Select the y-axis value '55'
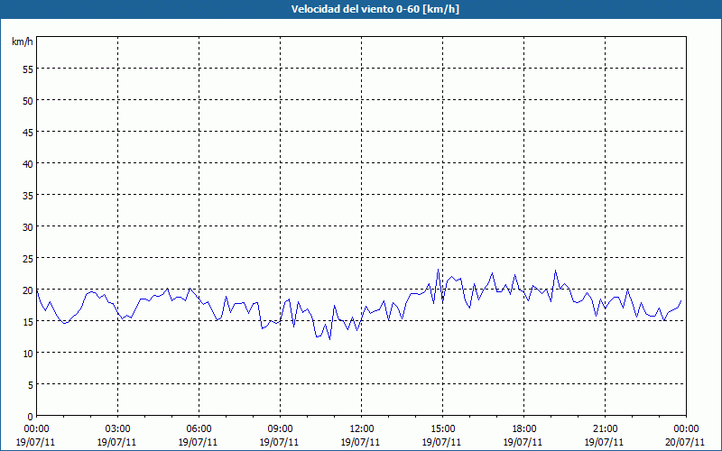The width and height of the screenshot is (722, 451). click(27, 69)
